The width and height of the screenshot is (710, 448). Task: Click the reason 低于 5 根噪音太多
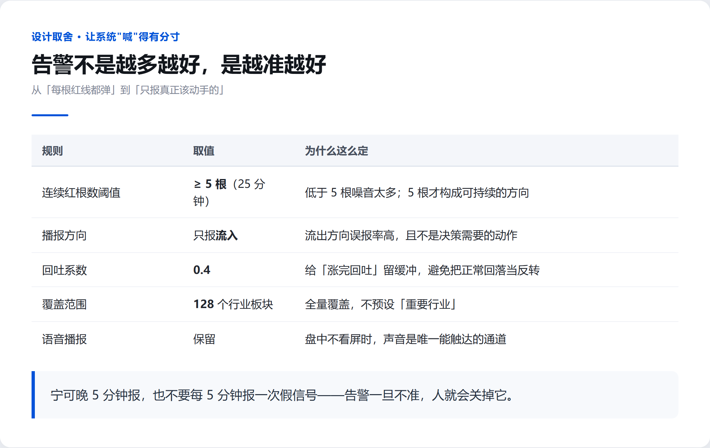click(351, 192)
